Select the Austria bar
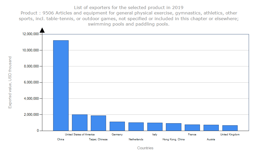The image size is (258, 155). 211,128
